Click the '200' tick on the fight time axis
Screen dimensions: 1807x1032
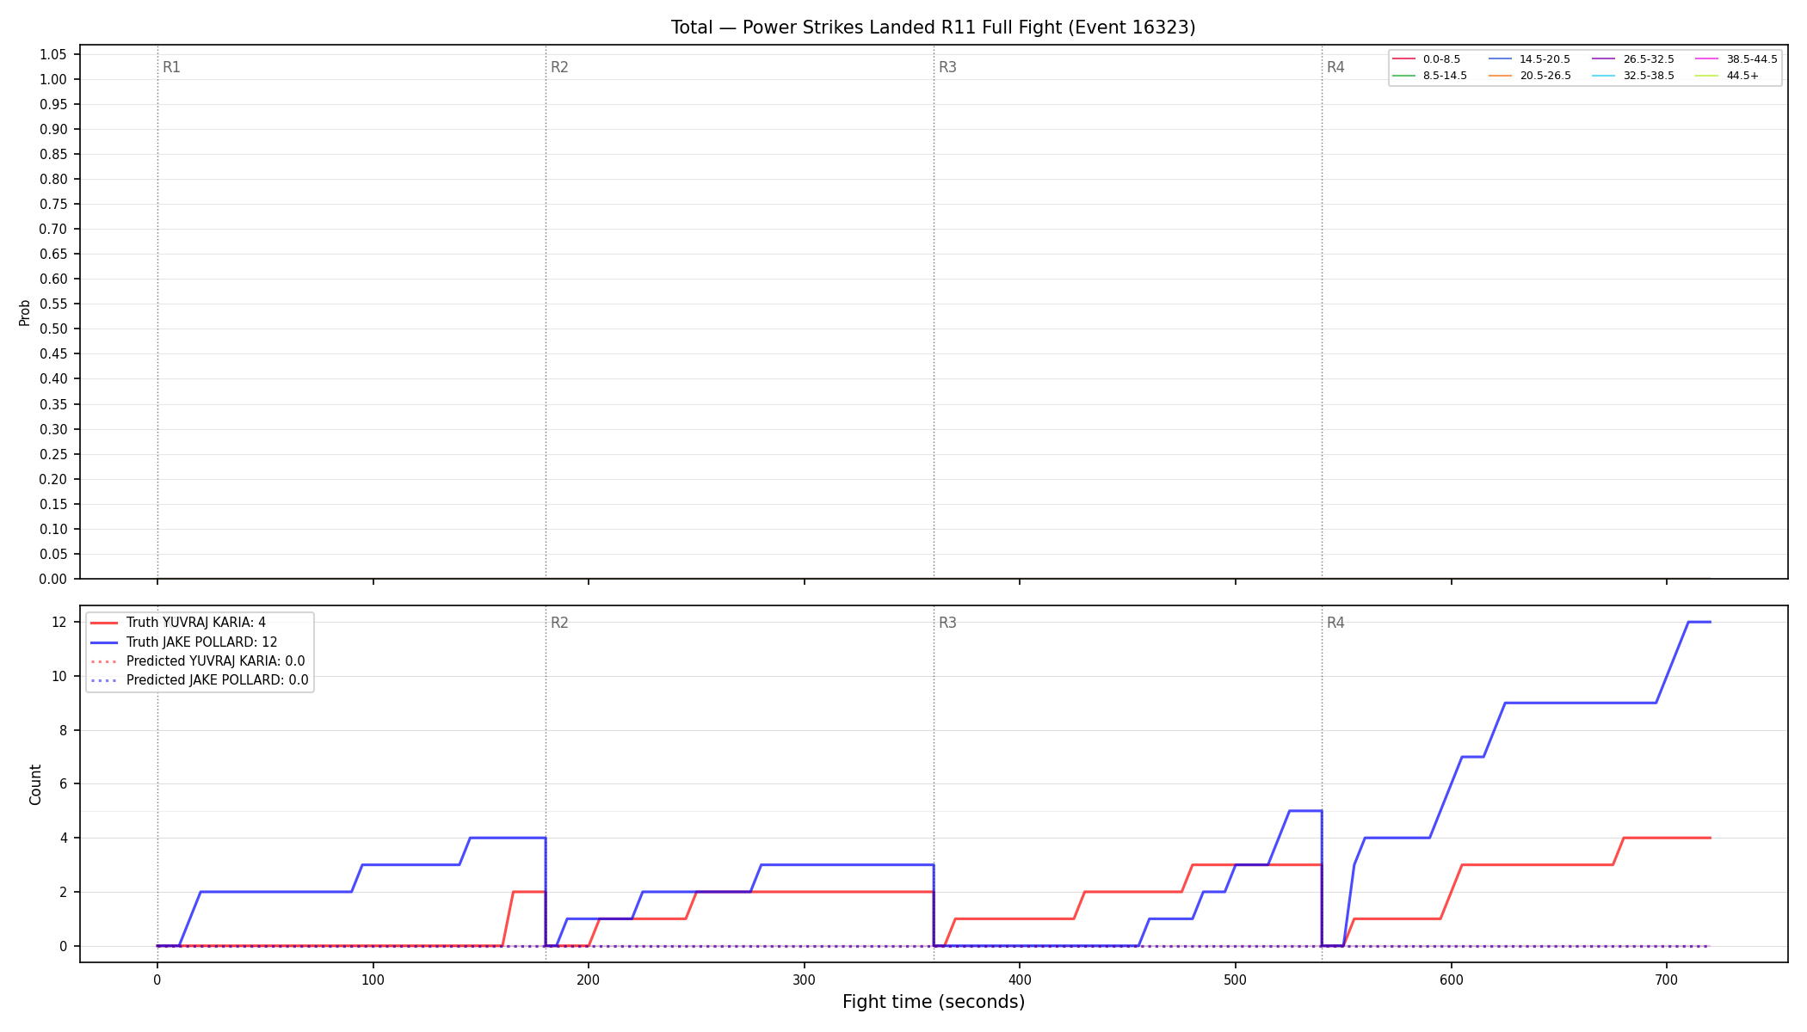pos(589,980)
